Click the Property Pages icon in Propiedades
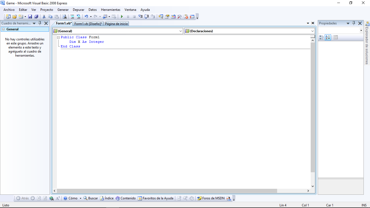 (x=336, y=37)
